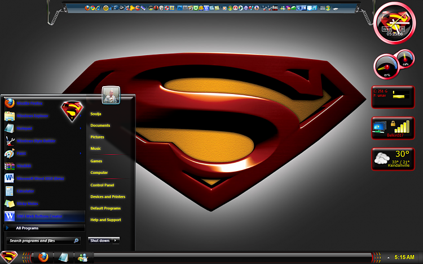
Task: Open the Messenger people icon on taskbar
Action: coord(83,258)
